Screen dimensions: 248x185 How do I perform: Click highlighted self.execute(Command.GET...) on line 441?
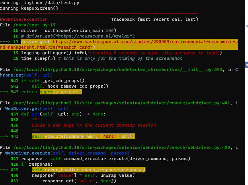click(83, 136)
